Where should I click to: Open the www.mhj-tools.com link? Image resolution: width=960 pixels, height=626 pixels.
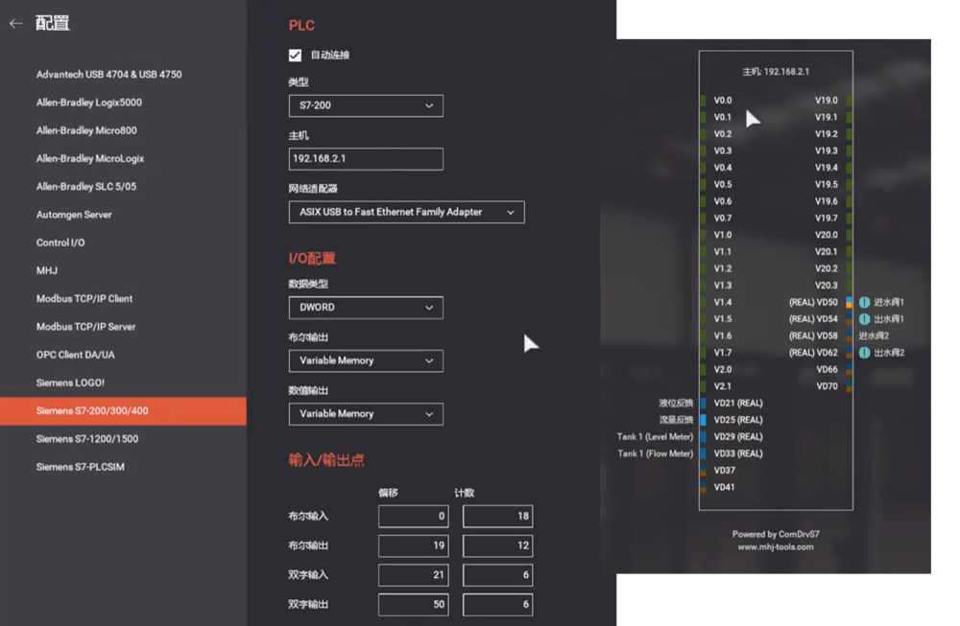point(775,547)
